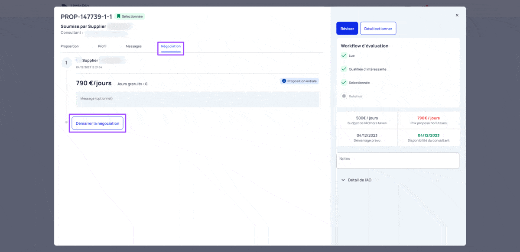Viewport: 520px width, 252px height.
Task: Click the info icon beside Proposition initiale
Action: tap(284, 81)
